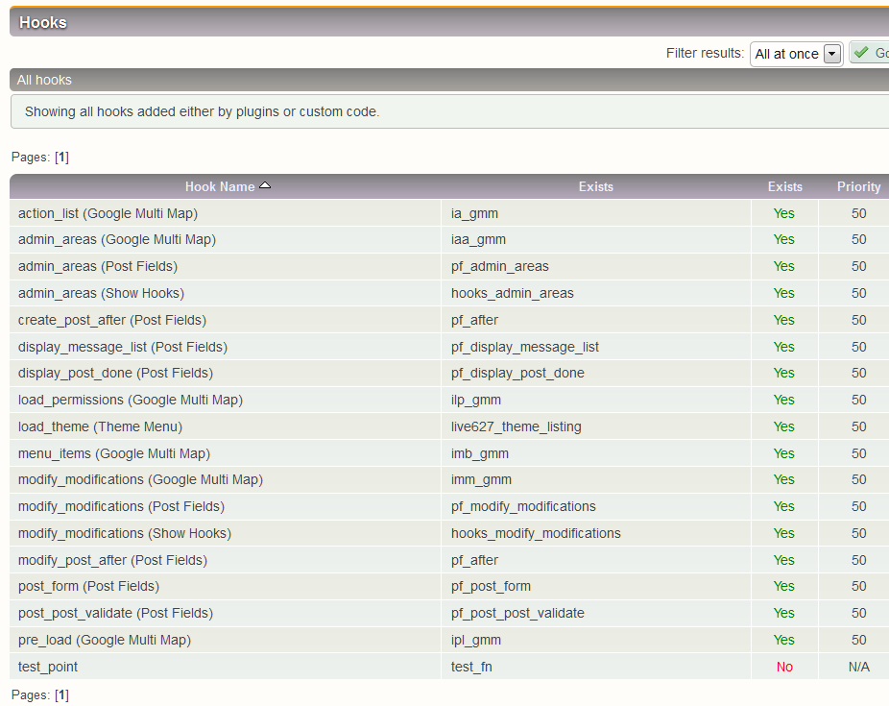Sort by the Hook Name column header
This screenshot has width=889, height=706.
coord(220,186)
